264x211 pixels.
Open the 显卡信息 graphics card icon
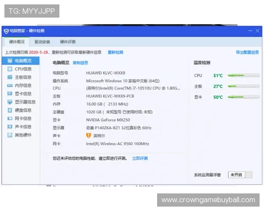[x=10, y=94]
